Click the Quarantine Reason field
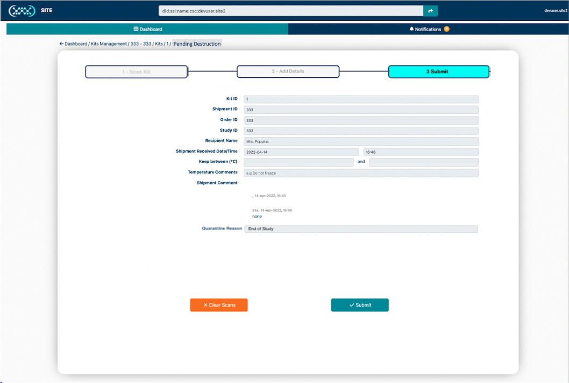 pyautogui.click(x=361, y=229)
